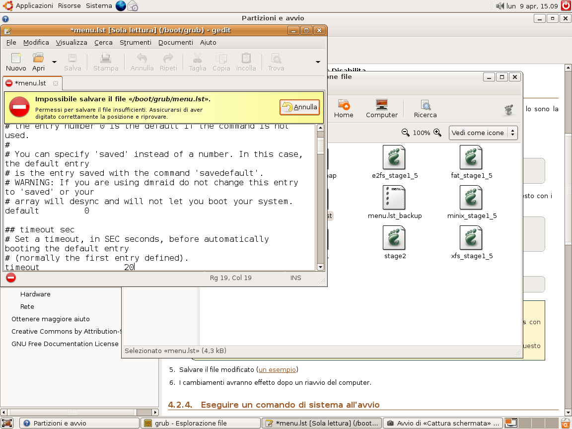Zoom in using the plus magnifier

(437, 133)
